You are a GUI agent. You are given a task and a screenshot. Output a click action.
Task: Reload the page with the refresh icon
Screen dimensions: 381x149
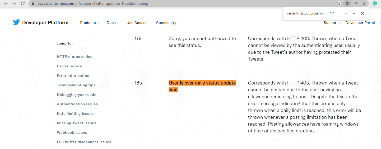click(x=23, y=4)
